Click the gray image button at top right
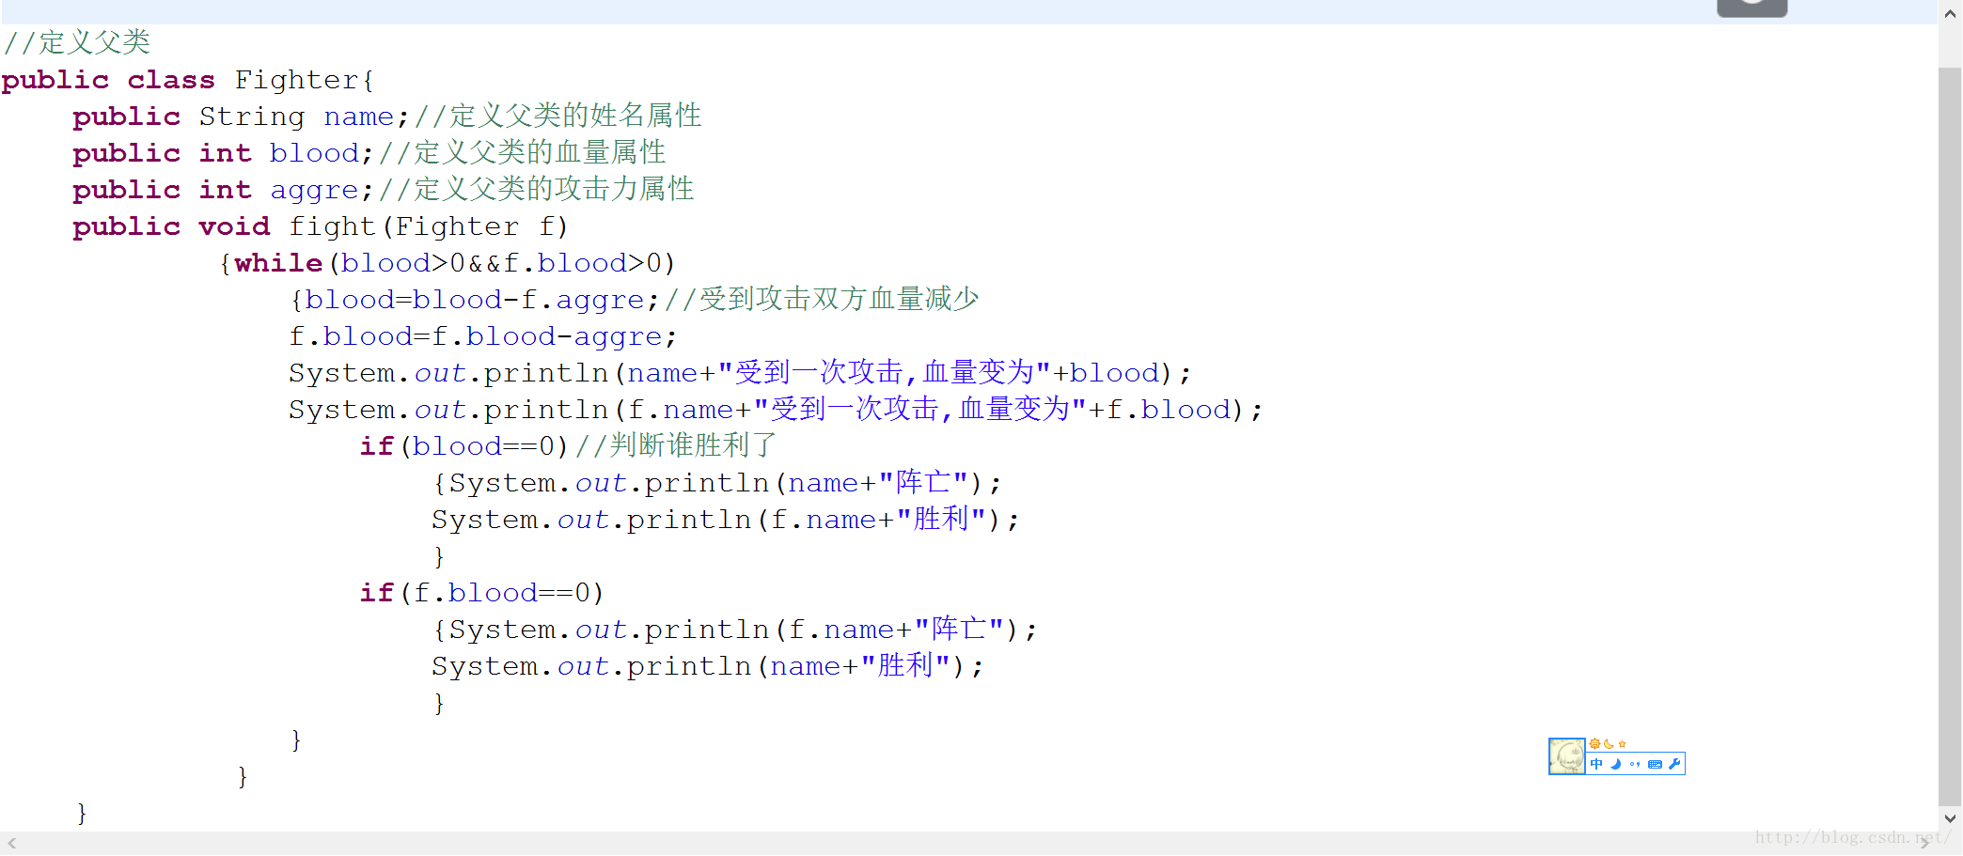The image size is (1963, 856). [x=1751, y=6]
